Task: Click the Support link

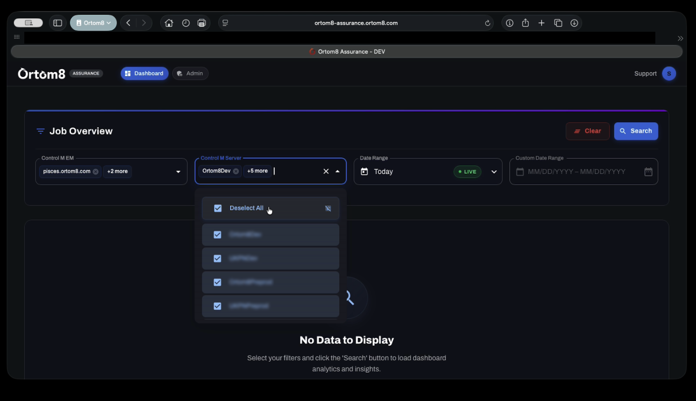Action: [x=645, y=73]
